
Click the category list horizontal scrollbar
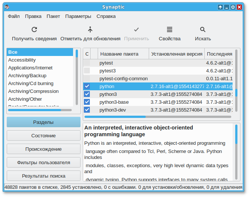pos(40,110)
